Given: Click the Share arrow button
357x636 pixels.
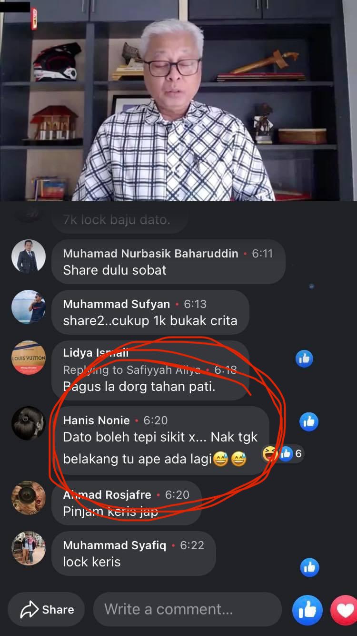Looking at the screenshot, I should click(47, 609).
